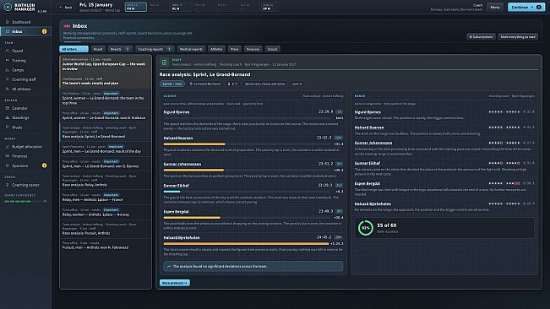The height and width of the screenshot is (309, 550).
Task: Click the temperature tag icon
Action: click(229, 84)
